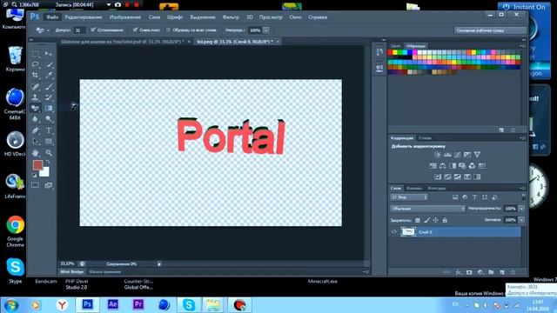Open workspace switcher dropdown
557x313 pixels.
click(490, 30)
